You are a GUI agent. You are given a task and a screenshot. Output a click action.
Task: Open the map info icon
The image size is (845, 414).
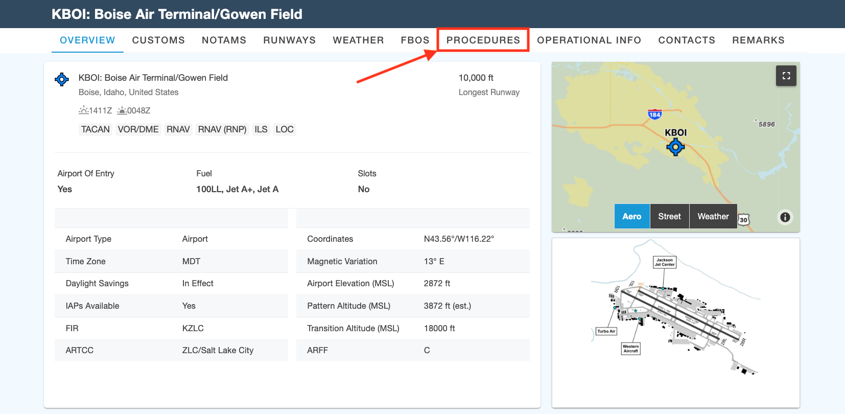click(785, 217)
